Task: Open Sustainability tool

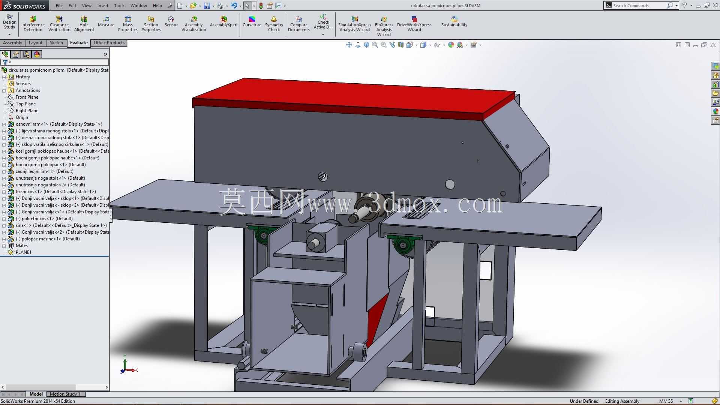Action: pyautogui.click(x=454, y=22)
